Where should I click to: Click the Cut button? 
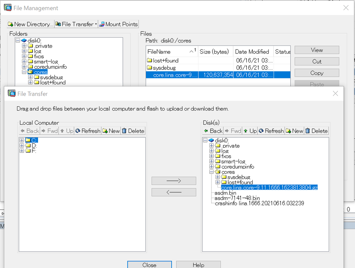pos(317,61)
